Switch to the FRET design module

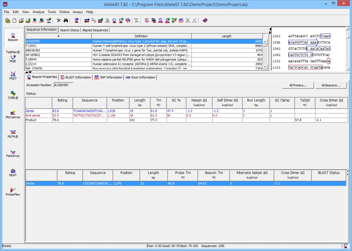coord(13,76)
